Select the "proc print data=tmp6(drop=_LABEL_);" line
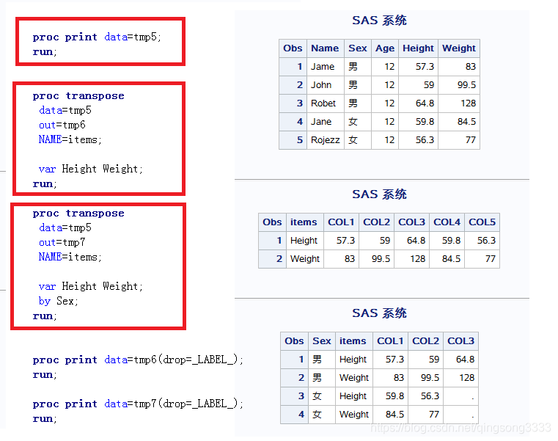 coord(138,360)
